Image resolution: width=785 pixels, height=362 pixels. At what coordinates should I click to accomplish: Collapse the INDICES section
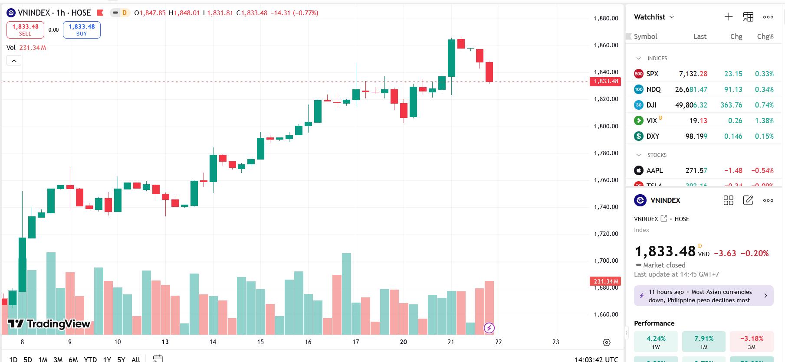click(x=638, y=59)
